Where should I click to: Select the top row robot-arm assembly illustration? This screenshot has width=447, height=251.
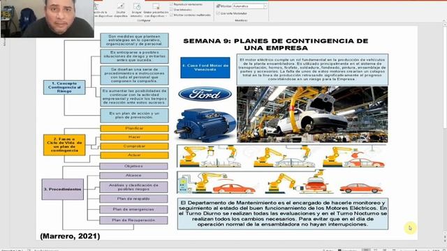281,156
